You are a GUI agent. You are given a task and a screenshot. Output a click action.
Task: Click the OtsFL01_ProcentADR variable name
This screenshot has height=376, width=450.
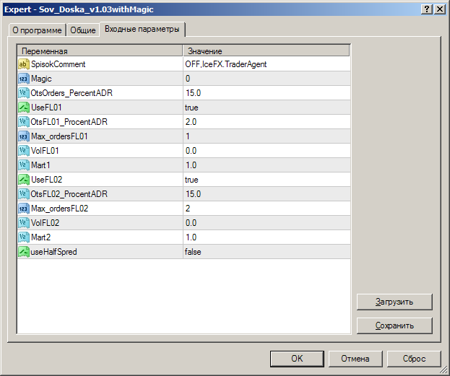69,122
